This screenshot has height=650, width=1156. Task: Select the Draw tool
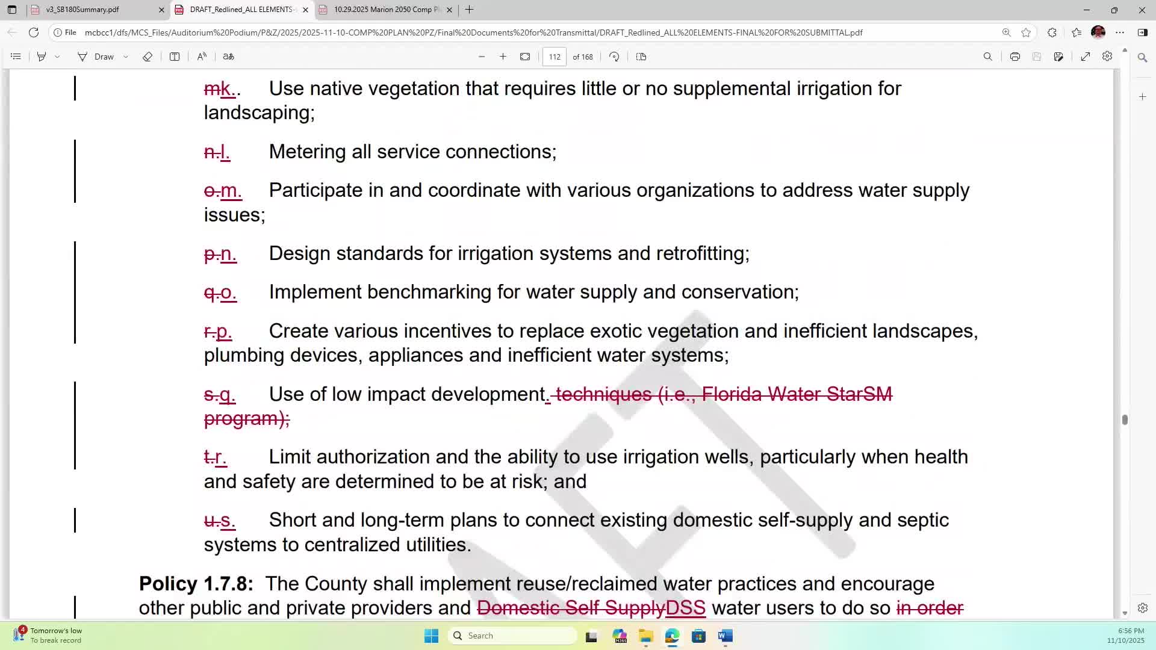[x=96, y=56]
